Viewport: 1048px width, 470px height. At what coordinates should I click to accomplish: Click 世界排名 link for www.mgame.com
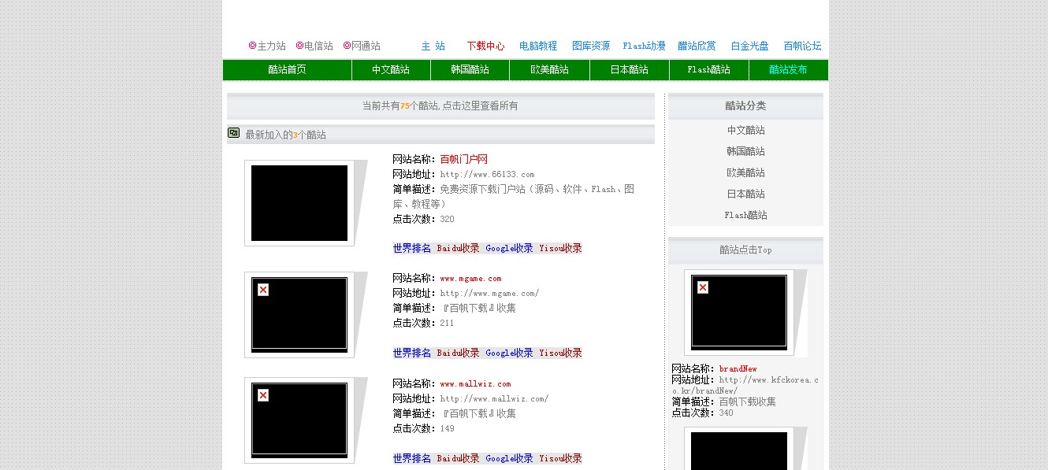point(412,353)
